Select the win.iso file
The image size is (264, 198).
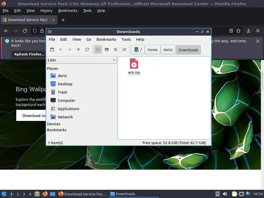[x=134, y=66]
